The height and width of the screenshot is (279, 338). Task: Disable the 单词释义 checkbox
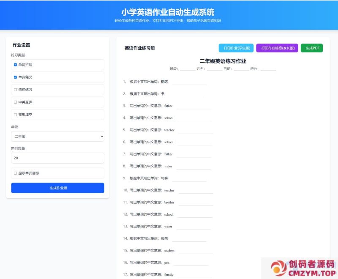coord(15,77)
